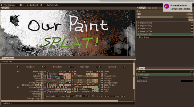Toggle the Is Eraser output socket

(42, 76)
